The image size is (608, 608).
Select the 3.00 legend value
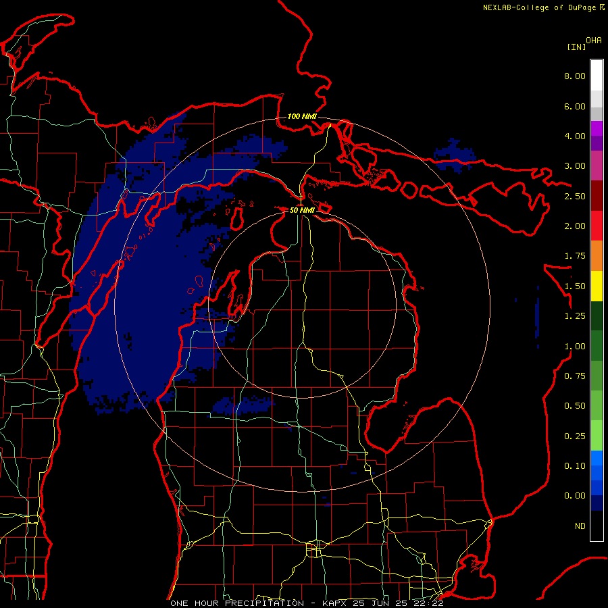click(x=575, y=166)
